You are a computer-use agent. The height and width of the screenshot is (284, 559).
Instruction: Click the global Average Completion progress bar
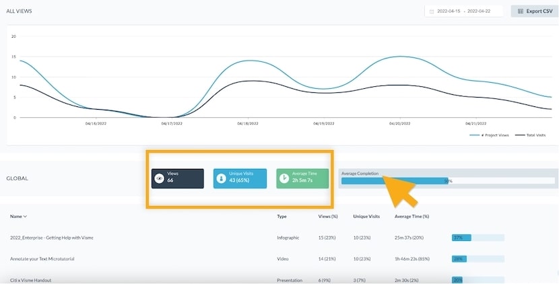pos(447,180)
